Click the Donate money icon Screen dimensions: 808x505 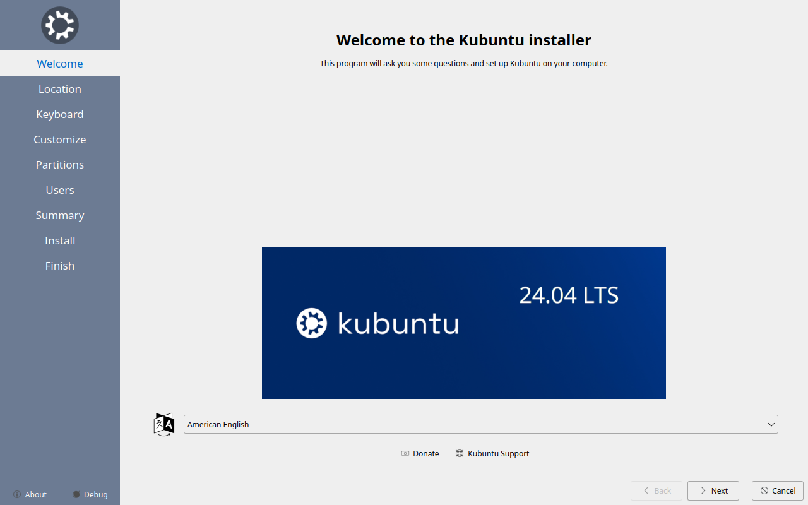coord(405,453)
